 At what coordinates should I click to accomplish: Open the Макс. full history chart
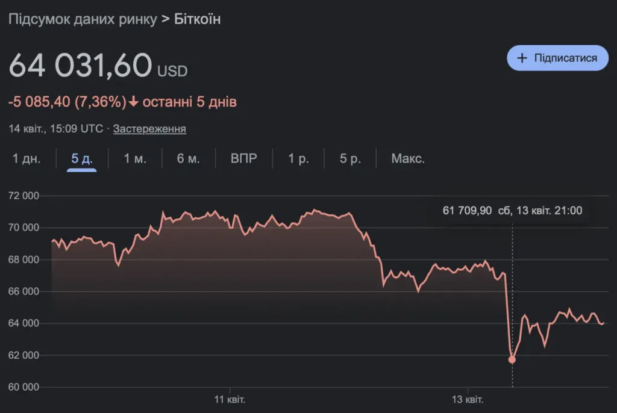[408, 159]
